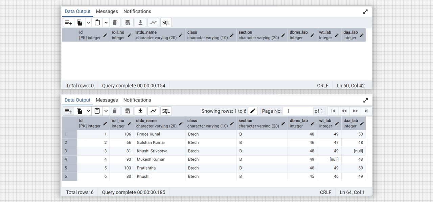Click Query complete 00:00:00.185 status
This screenshot has width=433, height=202.
[134, 192]
